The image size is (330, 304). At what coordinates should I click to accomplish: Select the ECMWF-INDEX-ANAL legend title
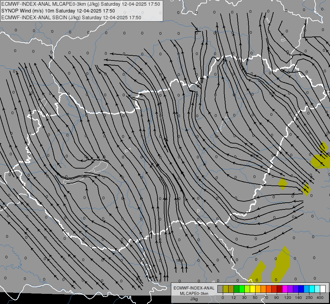coord(194,288)
